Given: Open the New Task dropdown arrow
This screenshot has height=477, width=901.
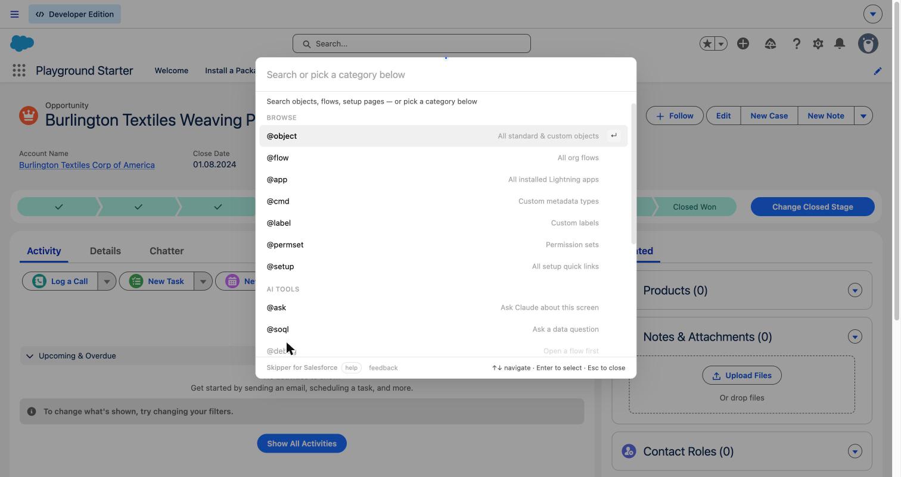Looking at the screenshot, I should 203,281.
